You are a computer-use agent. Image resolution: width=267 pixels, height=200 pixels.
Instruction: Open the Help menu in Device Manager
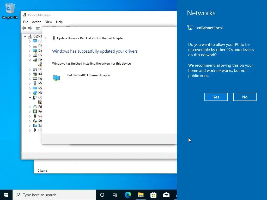pos(59,22)
